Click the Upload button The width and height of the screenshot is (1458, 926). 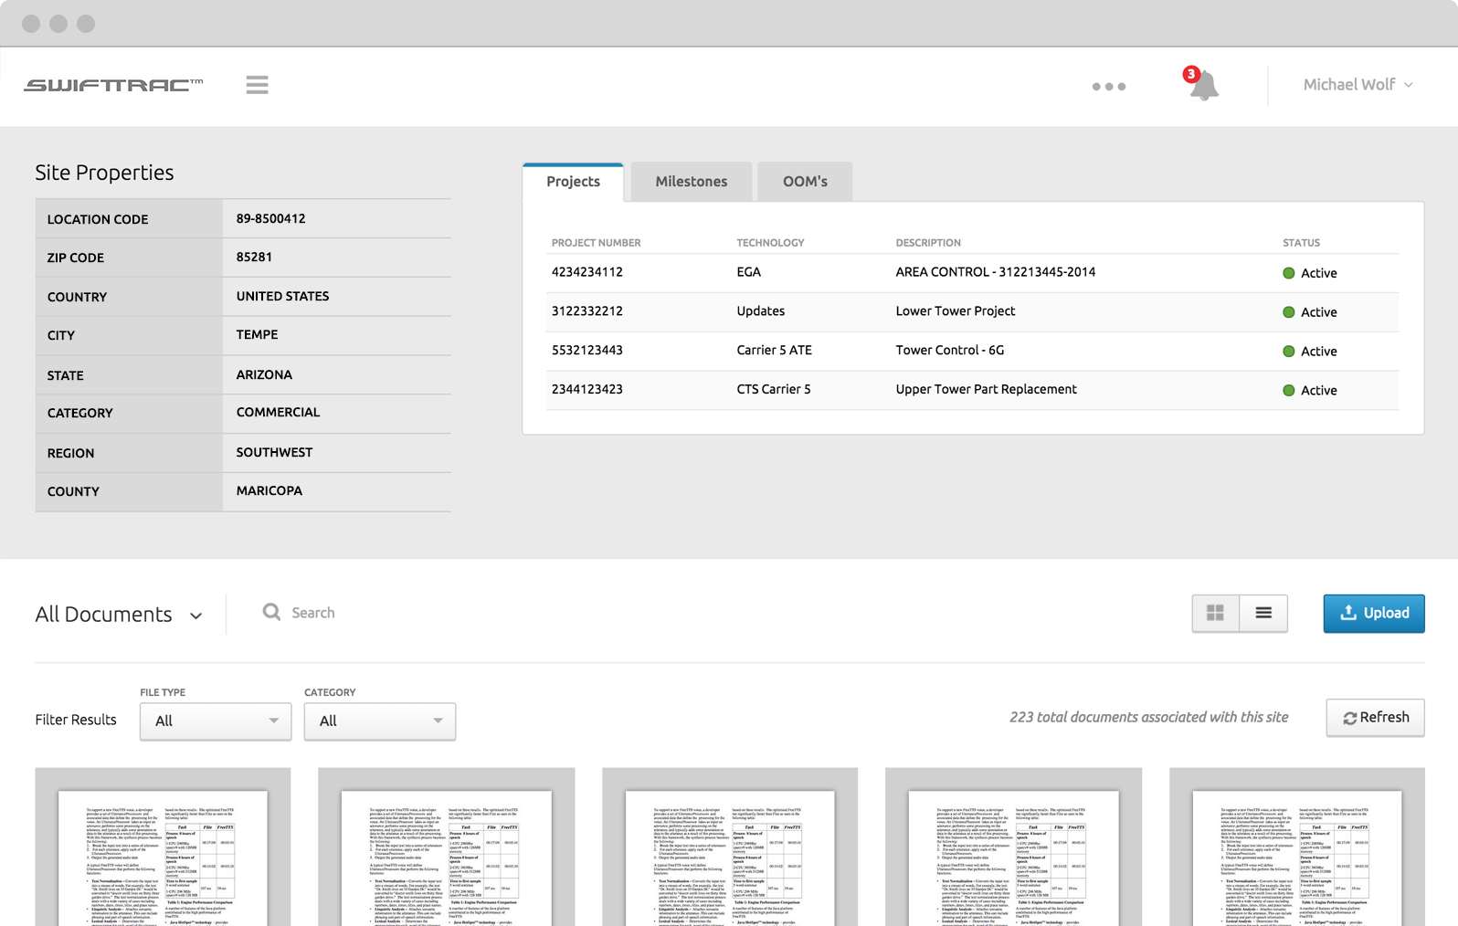tap(1374, 614)
